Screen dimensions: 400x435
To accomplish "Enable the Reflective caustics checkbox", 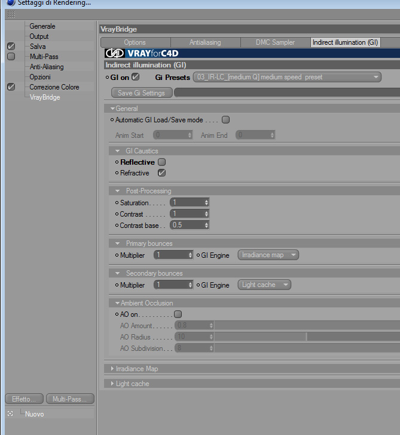I will [x=161, y=162].
